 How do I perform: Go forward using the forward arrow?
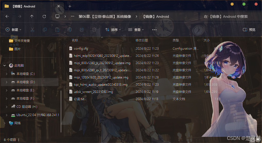point(20,16)
